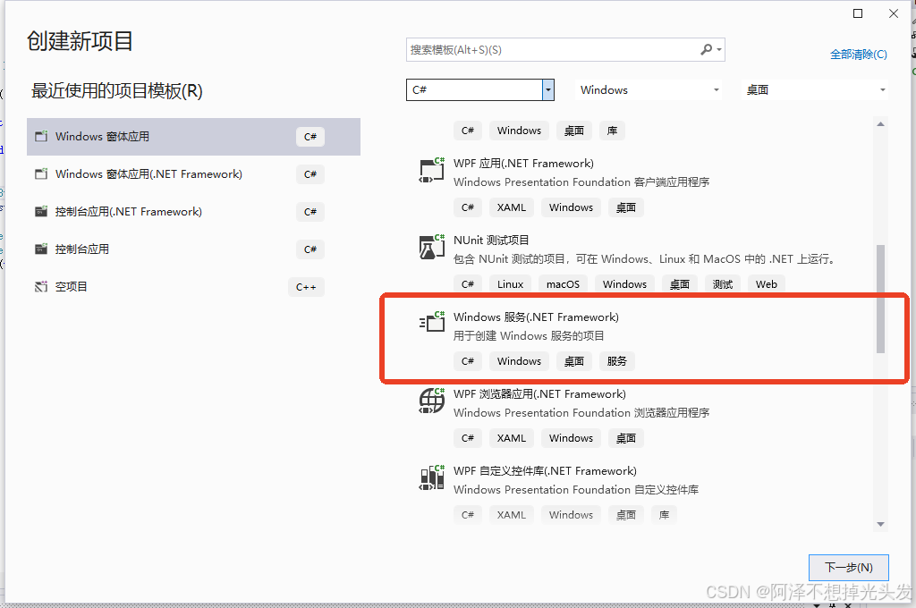The height and width of the screenshot is (608, 916).
Task: Click 全部清除(C) to clear all filters
Action: [858, 55]
